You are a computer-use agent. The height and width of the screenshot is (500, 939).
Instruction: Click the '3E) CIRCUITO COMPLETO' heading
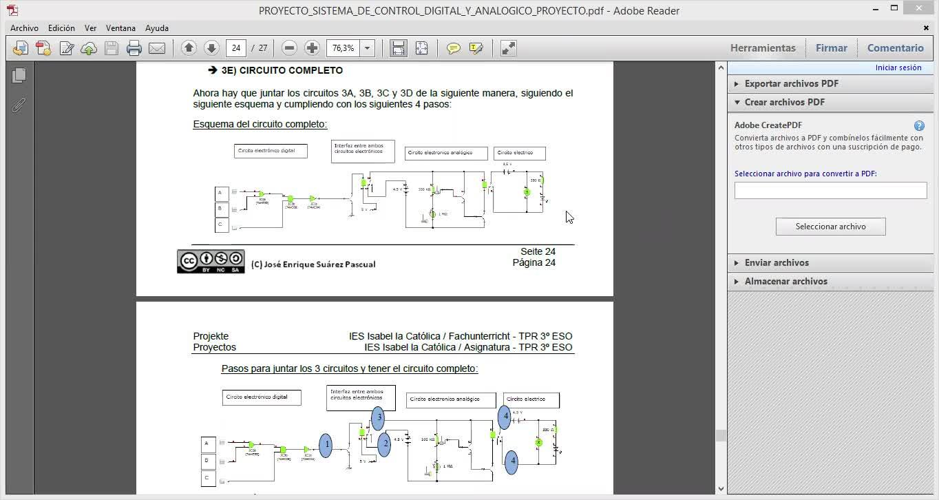pyautogui.click(x=282, y=70)
